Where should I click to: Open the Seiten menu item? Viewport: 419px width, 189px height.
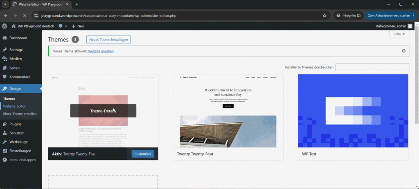pyautogui.click(x=21, y=68)
